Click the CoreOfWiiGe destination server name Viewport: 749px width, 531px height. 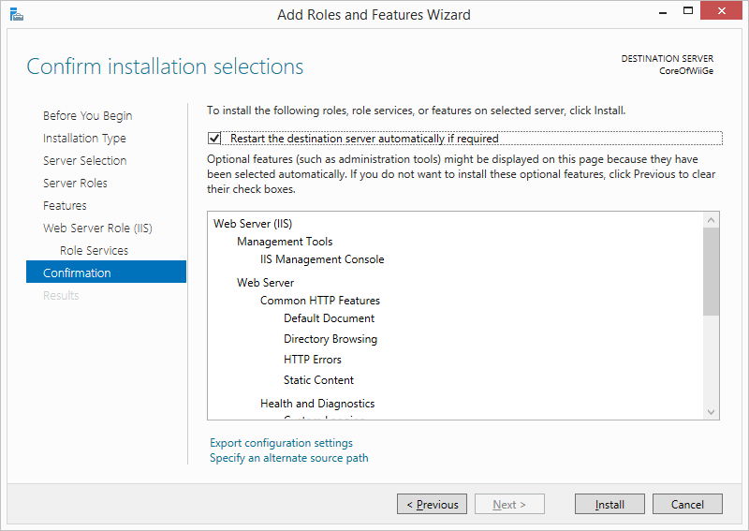pos(686,71)
